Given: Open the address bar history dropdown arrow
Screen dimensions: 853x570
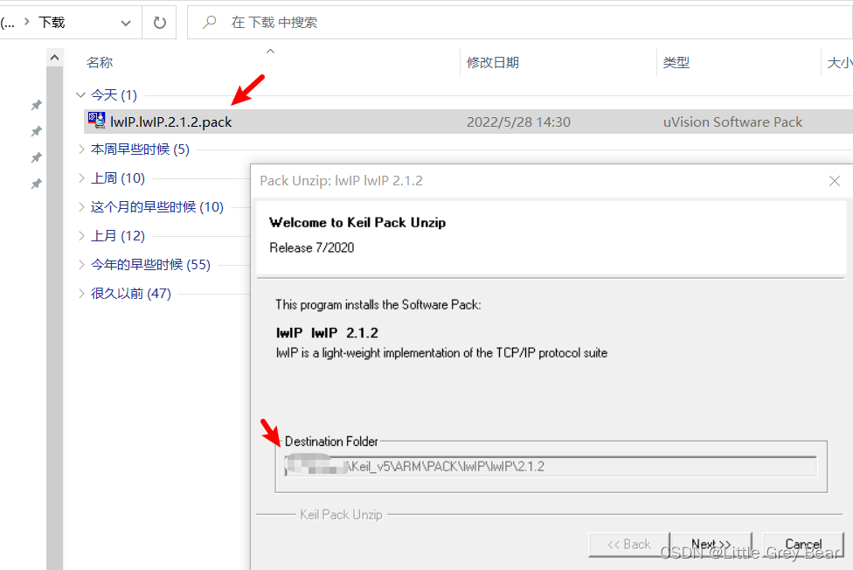Looking at the screenshot, I should coord(126,23).
